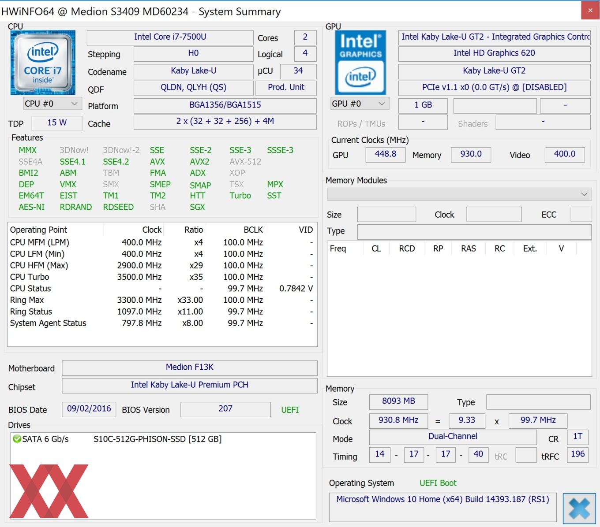
Task: Click the Intel Kaby Lake-U Premium PCH chipset field
Action: tap(190, 386)
